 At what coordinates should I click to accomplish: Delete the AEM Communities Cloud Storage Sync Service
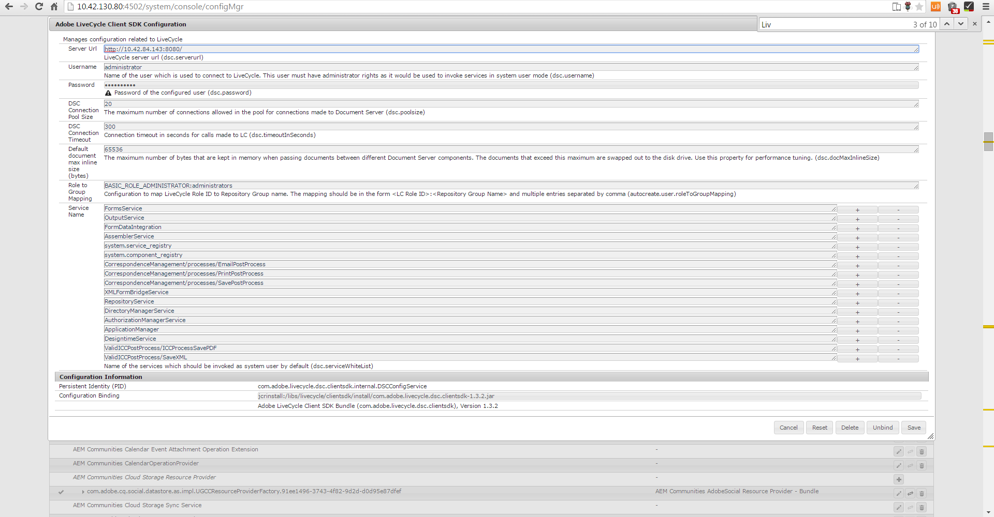922,507
